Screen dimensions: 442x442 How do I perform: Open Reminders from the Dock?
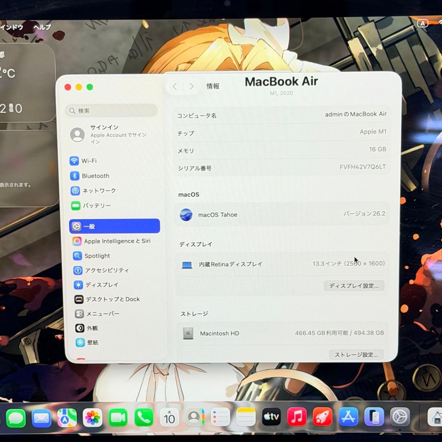pyautogui.click(x=220, y=417)
